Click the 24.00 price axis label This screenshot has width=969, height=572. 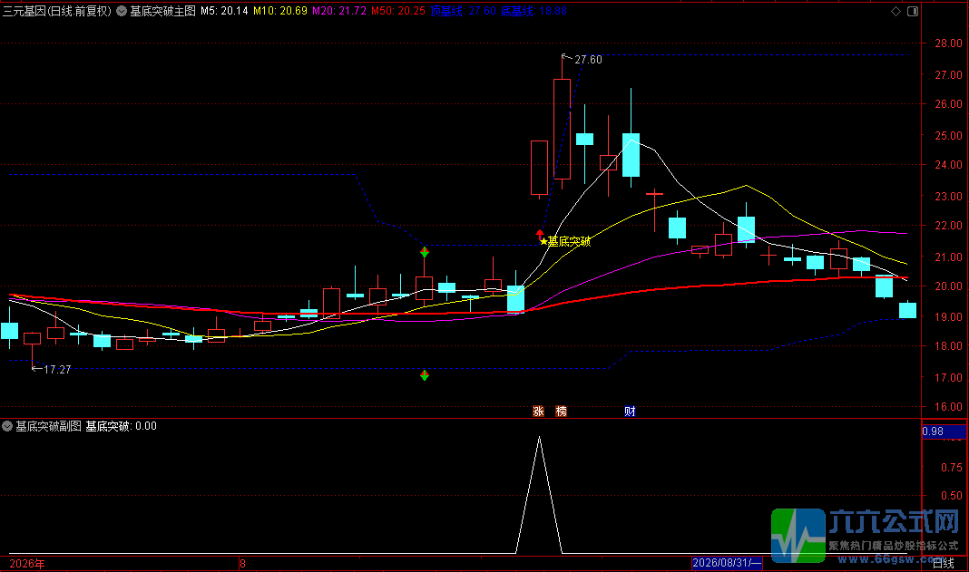point(948,165)
